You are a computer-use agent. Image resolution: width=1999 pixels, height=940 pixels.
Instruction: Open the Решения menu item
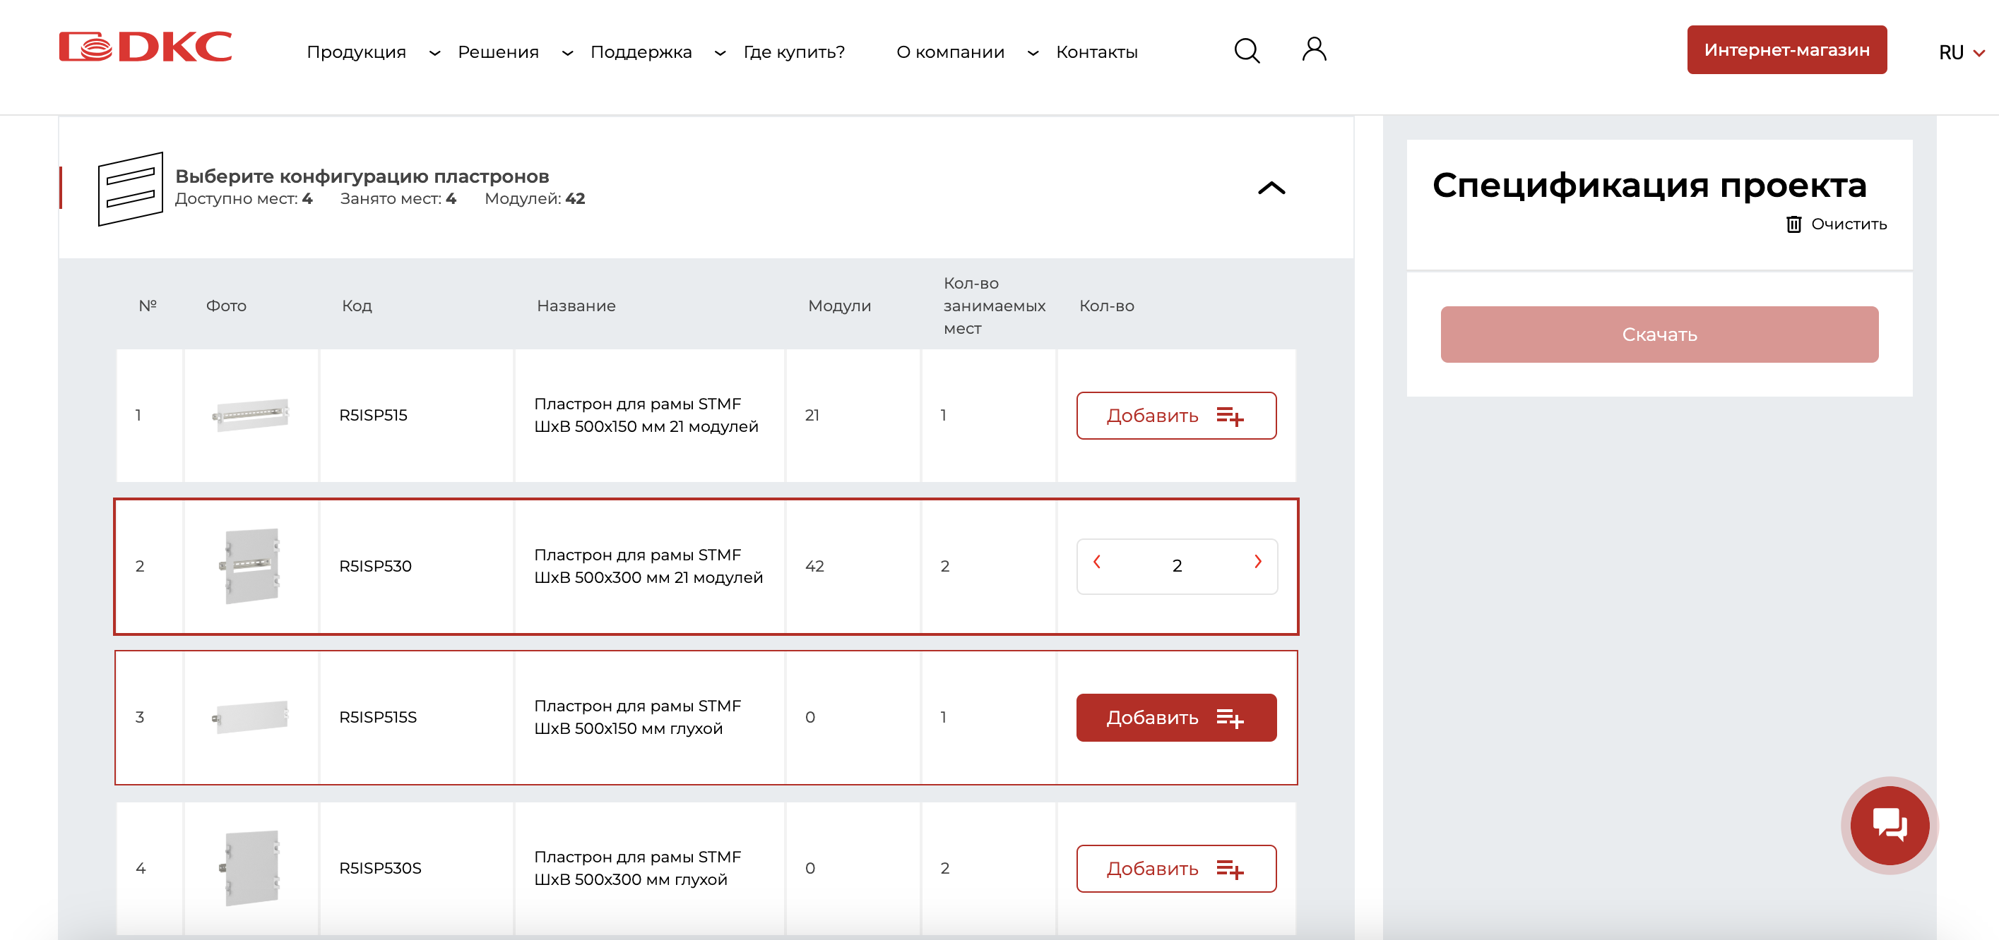click(498, 52)
